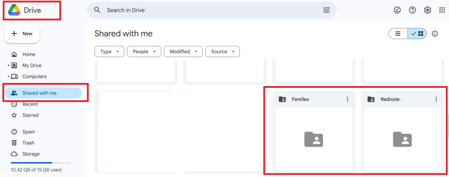
Task: Switch to list layout view
Action: pyautogui.click(x=398, y=34)
